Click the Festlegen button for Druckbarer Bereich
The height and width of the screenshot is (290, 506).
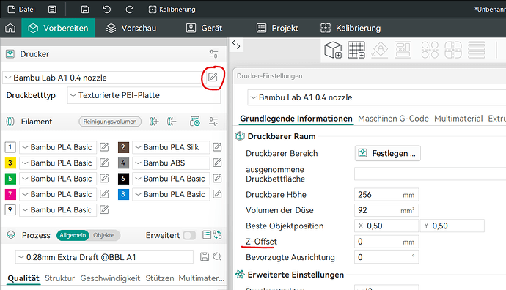[x=388, y=153]
